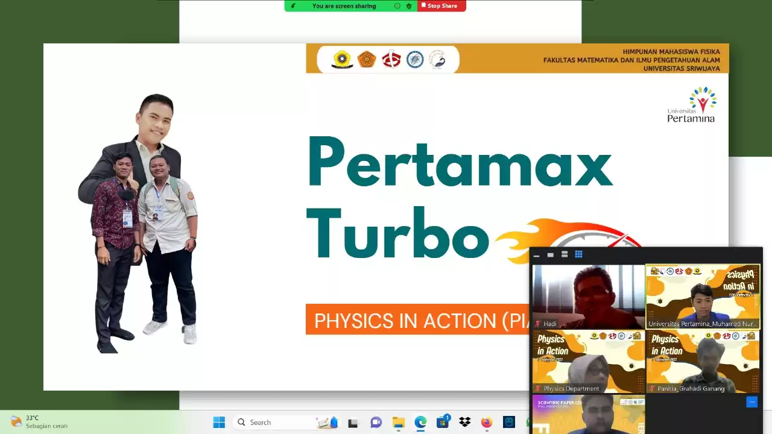The width and height of the screenshot is (772, 434).
Task: Open File Explorer from the taskbar
Action: [x=398, y=422]
